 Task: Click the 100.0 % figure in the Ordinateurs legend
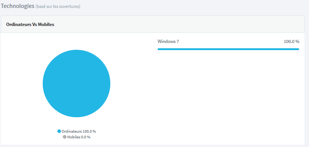click(x=89, y=131)
